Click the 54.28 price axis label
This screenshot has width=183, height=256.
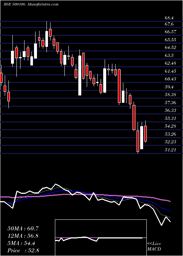(x=171, y=126)
